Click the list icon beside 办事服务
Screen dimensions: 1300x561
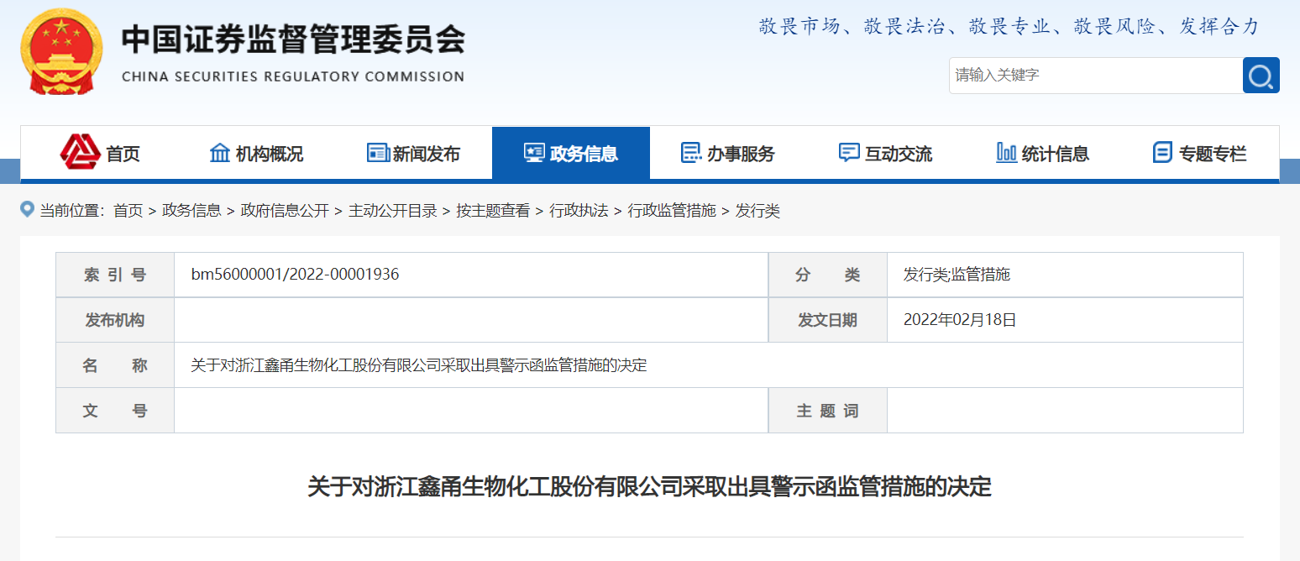(x=691, y=153)
